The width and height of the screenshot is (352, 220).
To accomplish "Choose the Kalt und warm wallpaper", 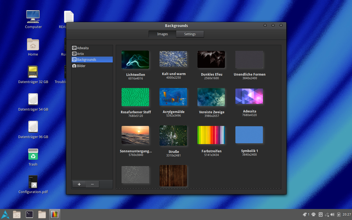I will (173, 59).
